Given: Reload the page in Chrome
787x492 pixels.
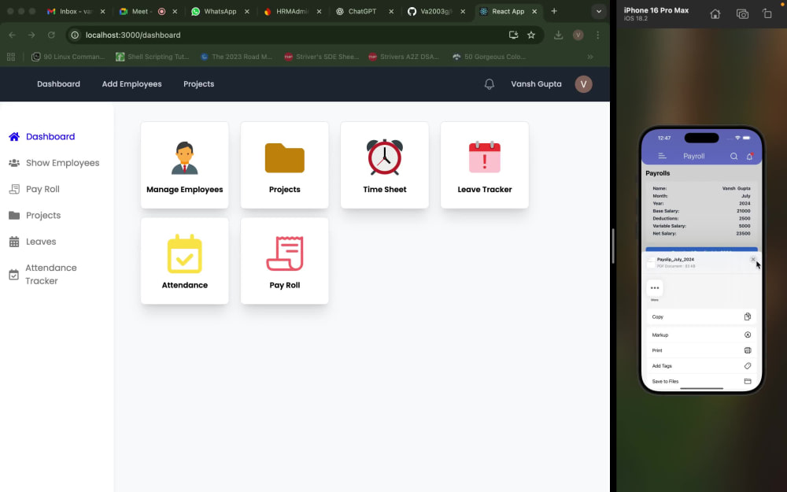Looking at the screenshot, I should click(51, 35).
